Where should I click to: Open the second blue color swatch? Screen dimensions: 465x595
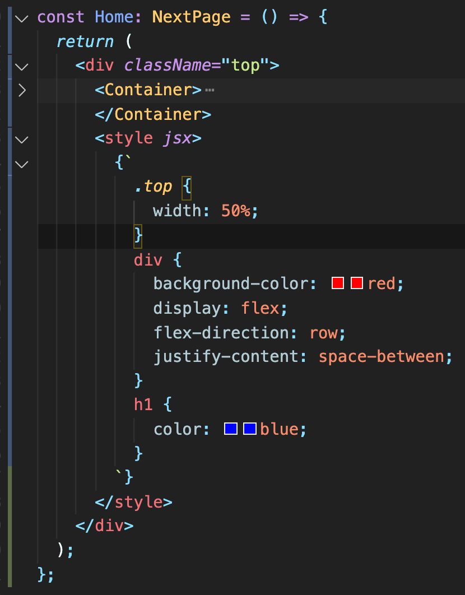(250, 429)
